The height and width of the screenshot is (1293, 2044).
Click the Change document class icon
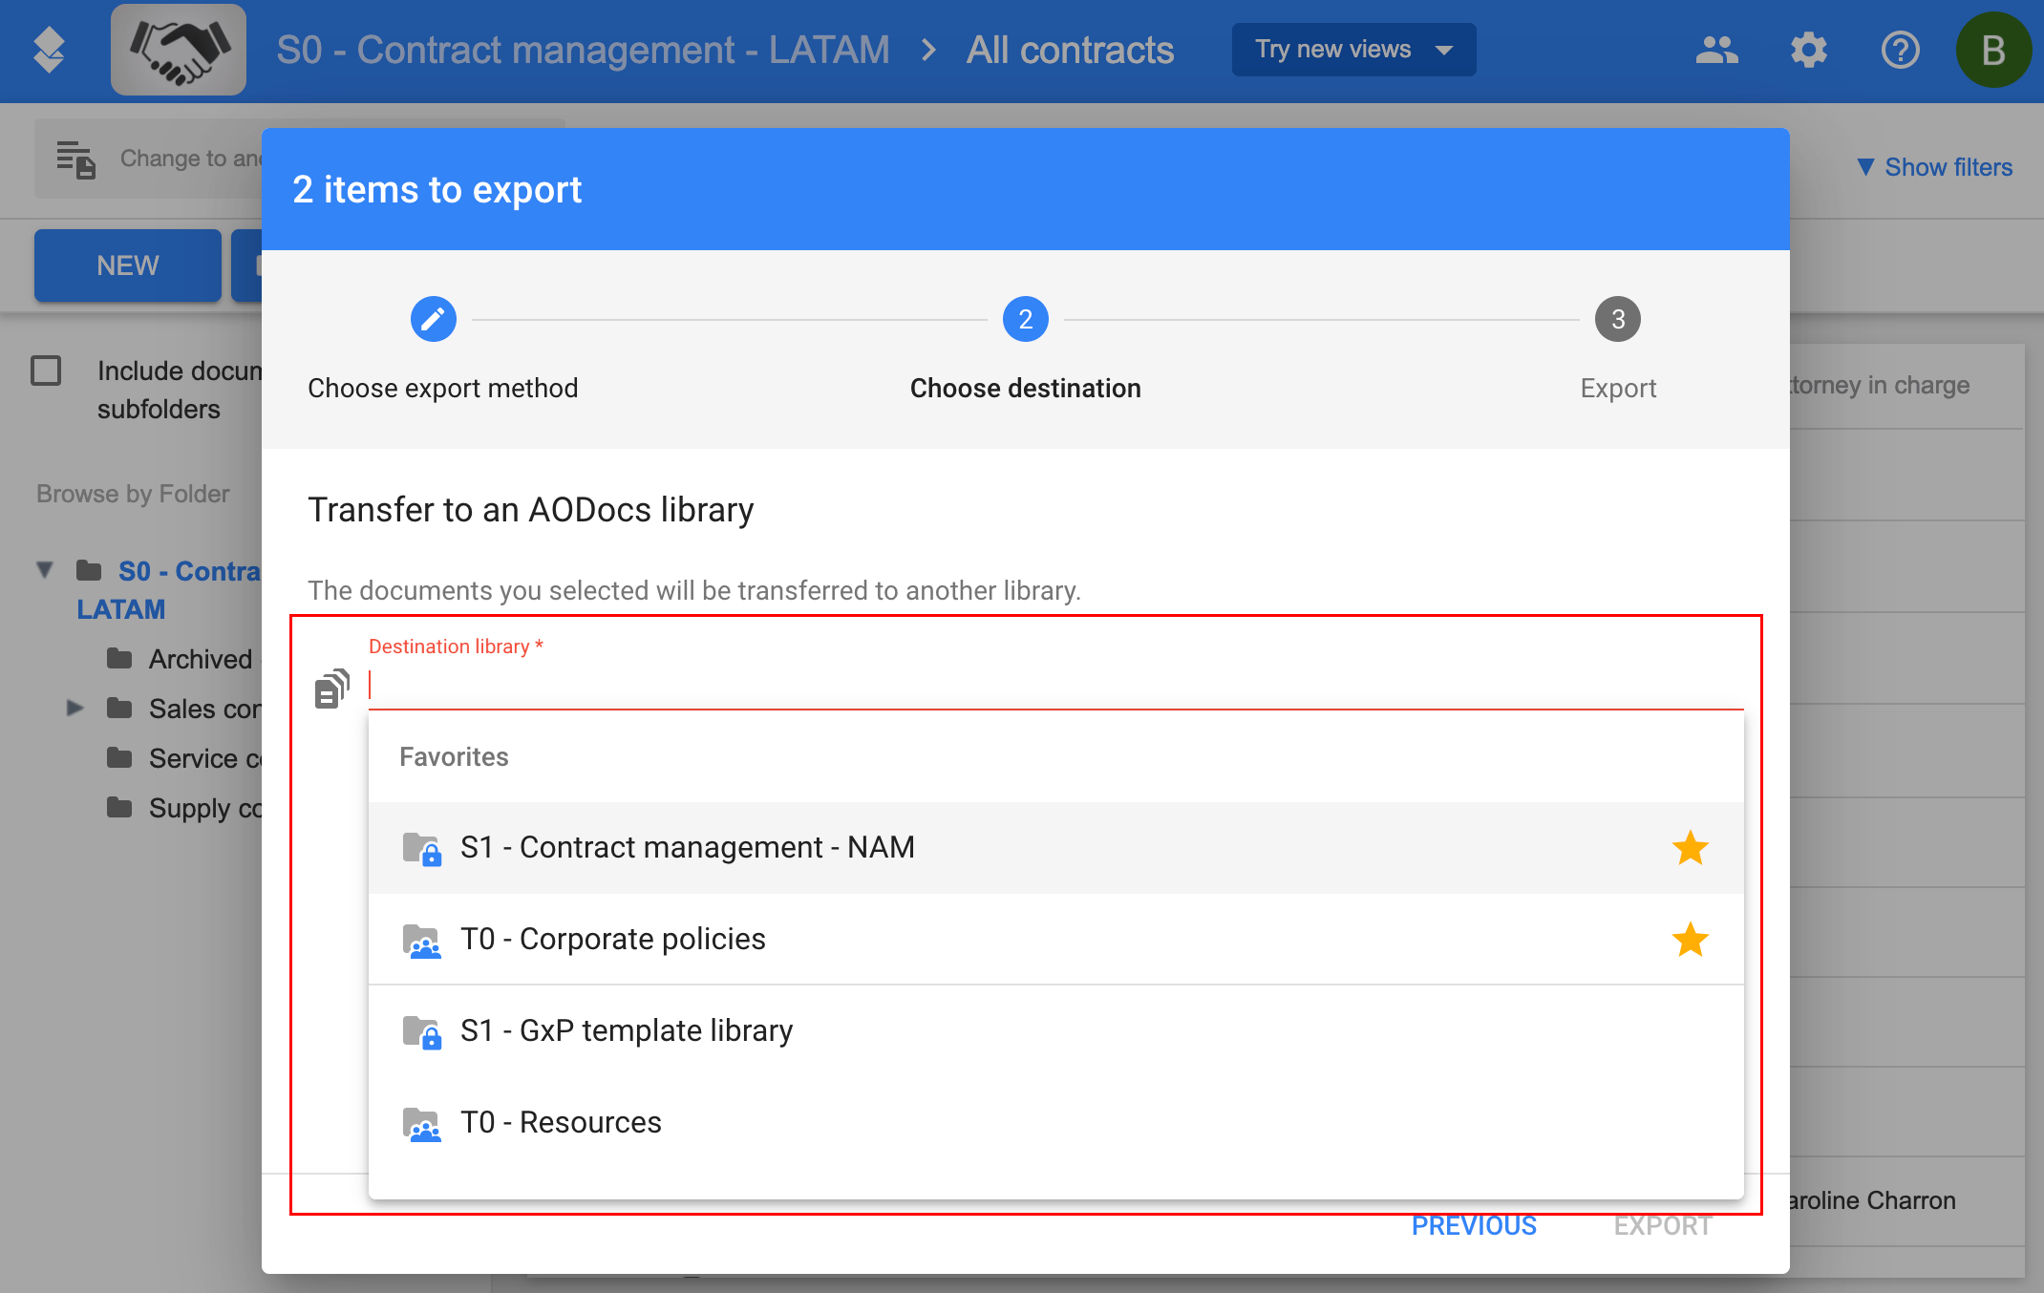(75, 159)
